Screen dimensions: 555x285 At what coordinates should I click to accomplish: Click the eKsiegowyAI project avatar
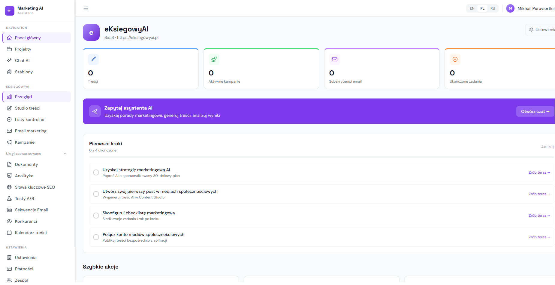point(91,32)
